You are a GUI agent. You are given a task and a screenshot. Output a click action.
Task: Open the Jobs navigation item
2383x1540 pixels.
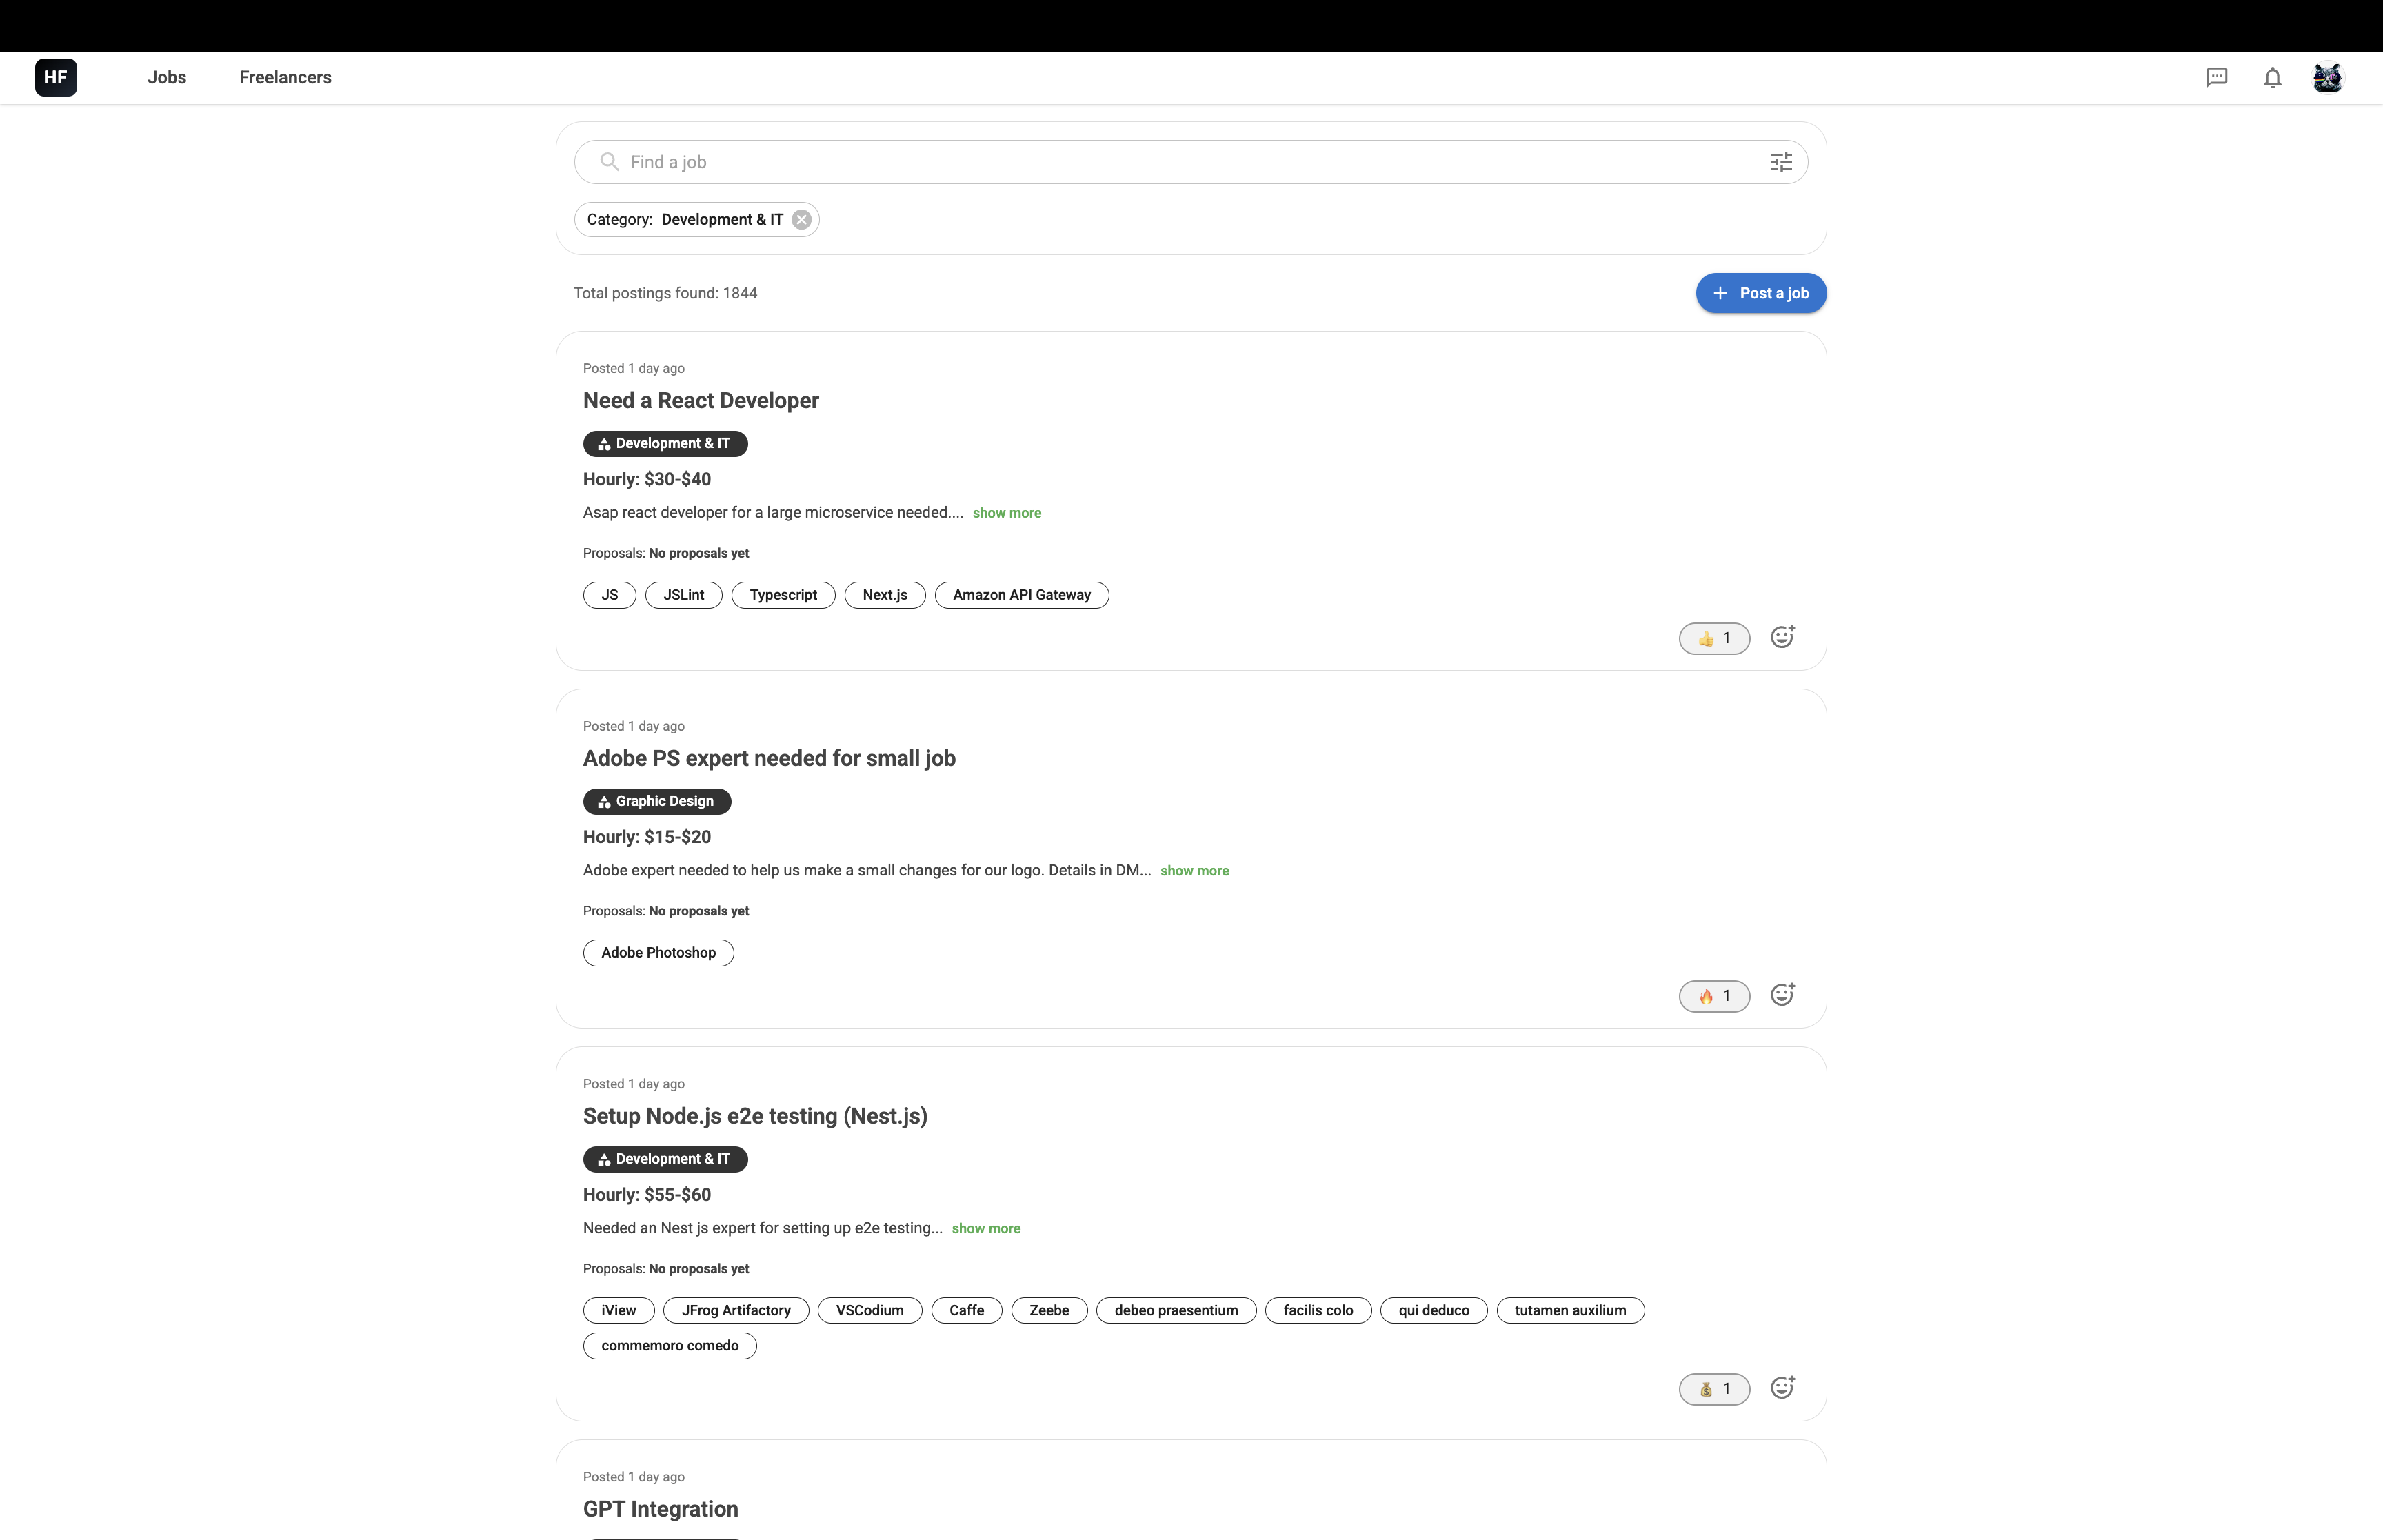[166, 77]
